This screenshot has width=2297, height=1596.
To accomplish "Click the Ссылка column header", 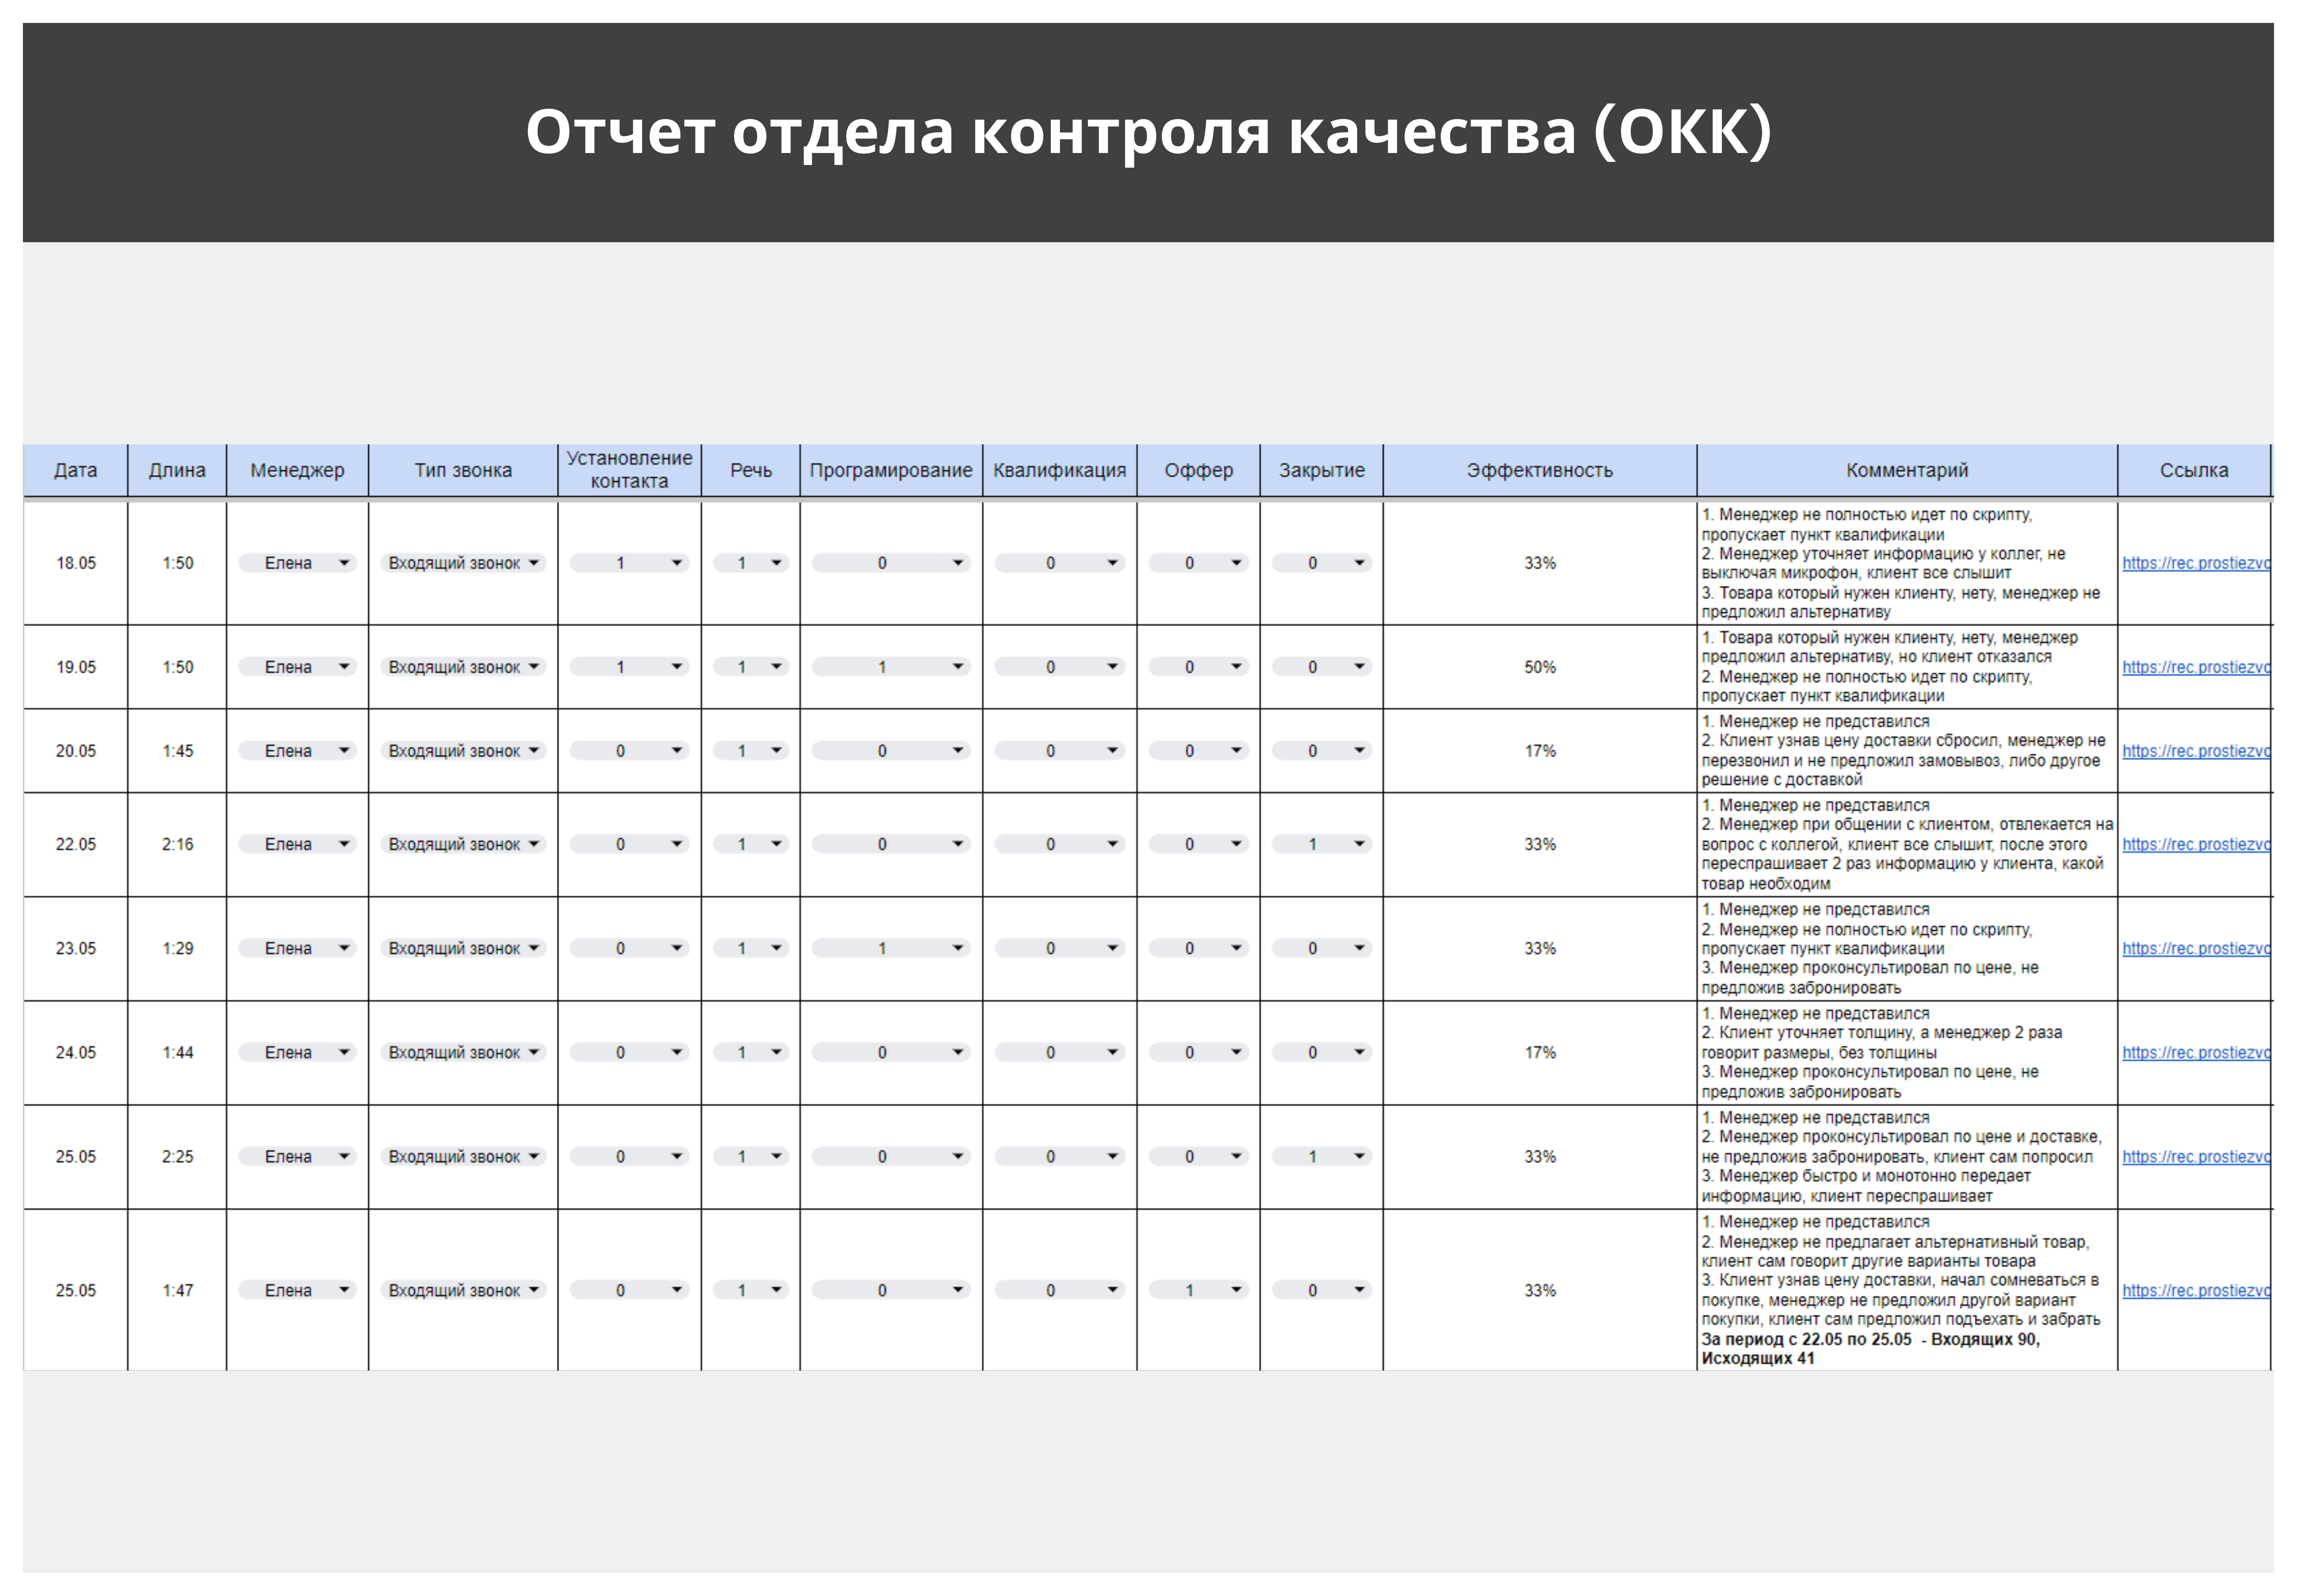I will 2193,470.
